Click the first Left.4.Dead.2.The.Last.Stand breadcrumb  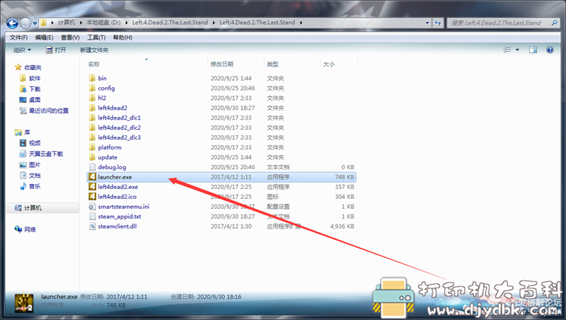(170, 23)
